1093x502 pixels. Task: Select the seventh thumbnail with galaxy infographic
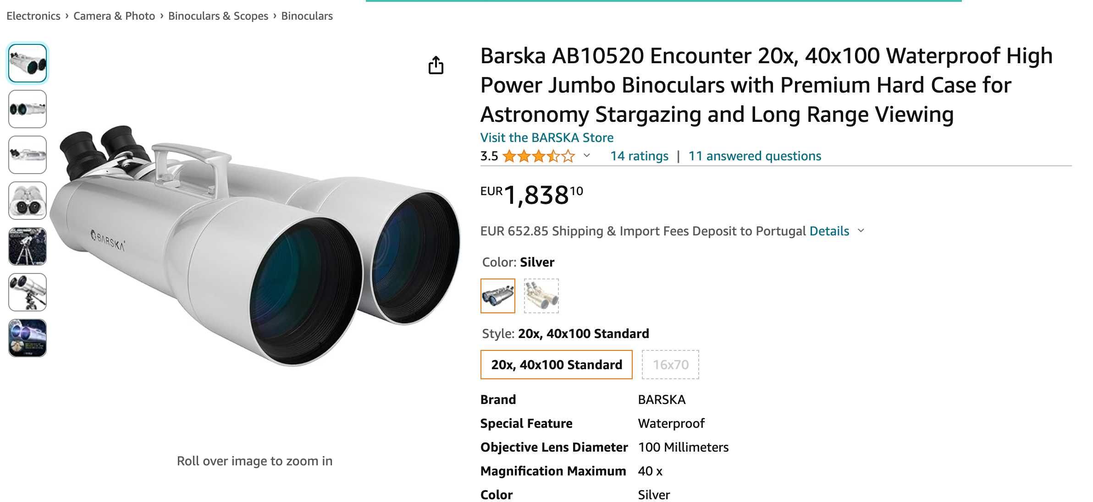(28, 338)
